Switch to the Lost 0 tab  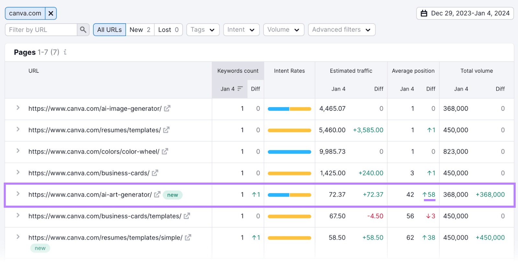(x=168, y=30)
